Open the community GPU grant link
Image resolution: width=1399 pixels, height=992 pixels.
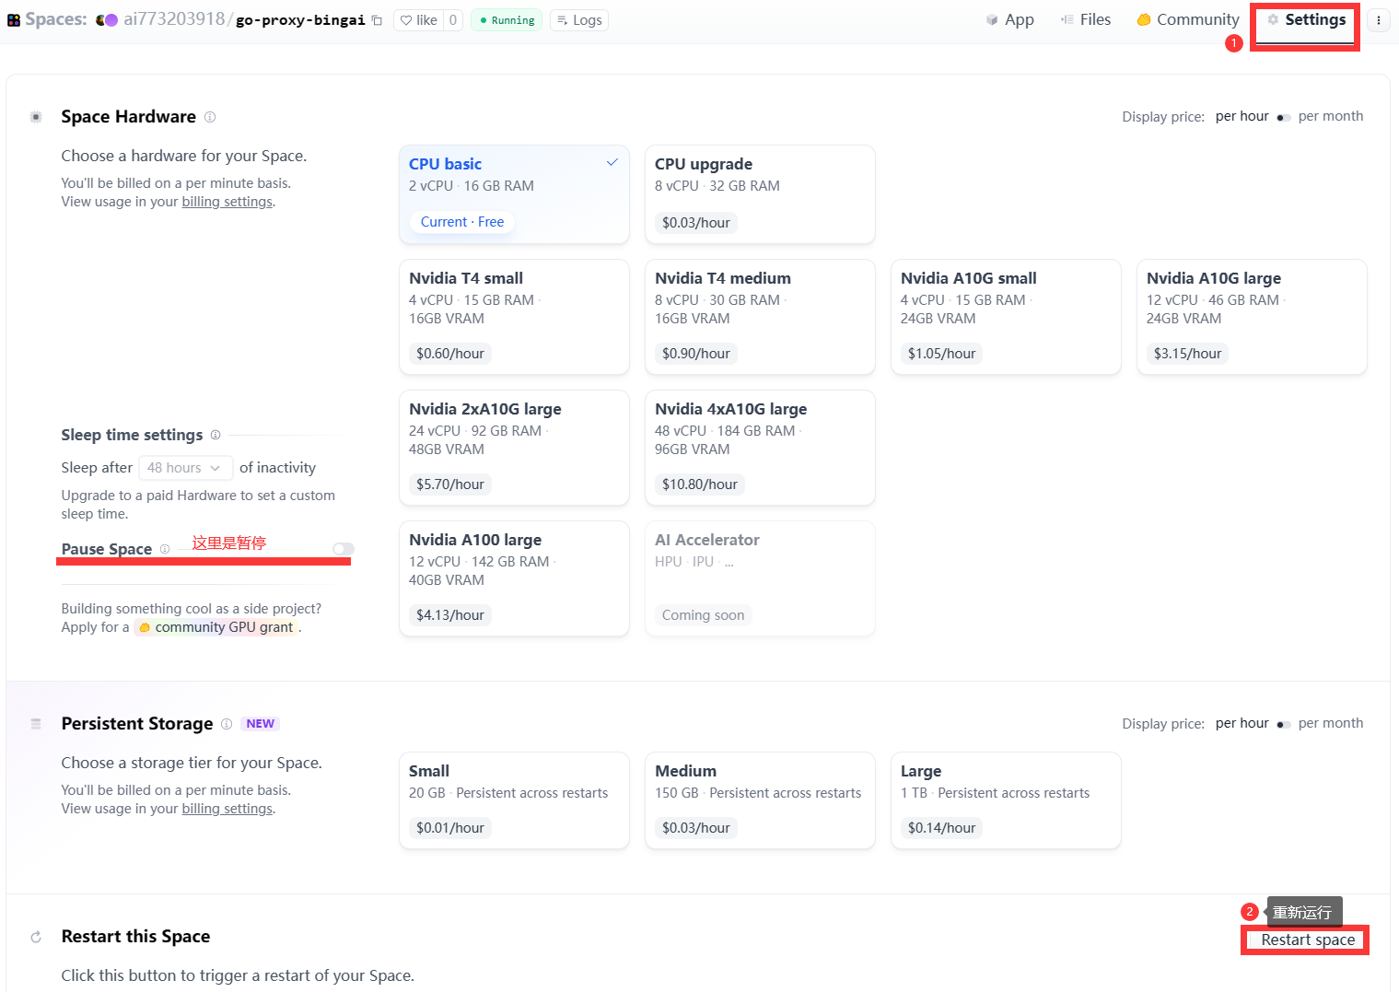point(217,627)
